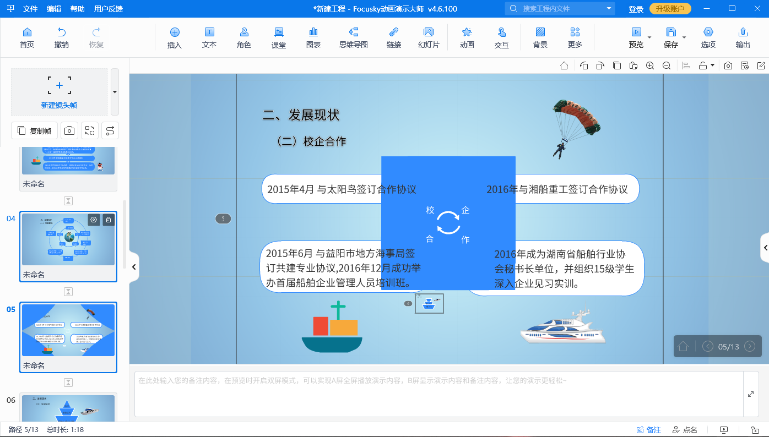
Task: Click the zoom out magnifier icon
Action: pos(667,65)
